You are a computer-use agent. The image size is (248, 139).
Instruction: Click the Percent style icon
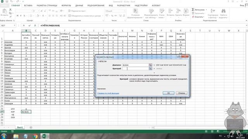coord(112,16)
